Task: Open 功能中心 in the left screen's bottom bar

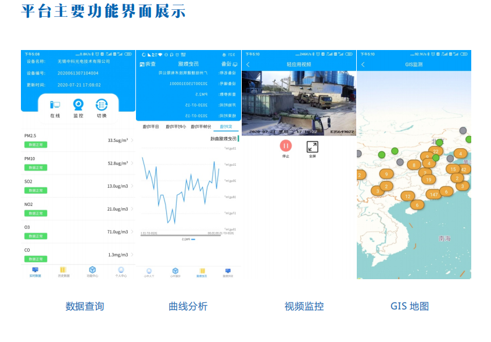Action: pos(92,272)
